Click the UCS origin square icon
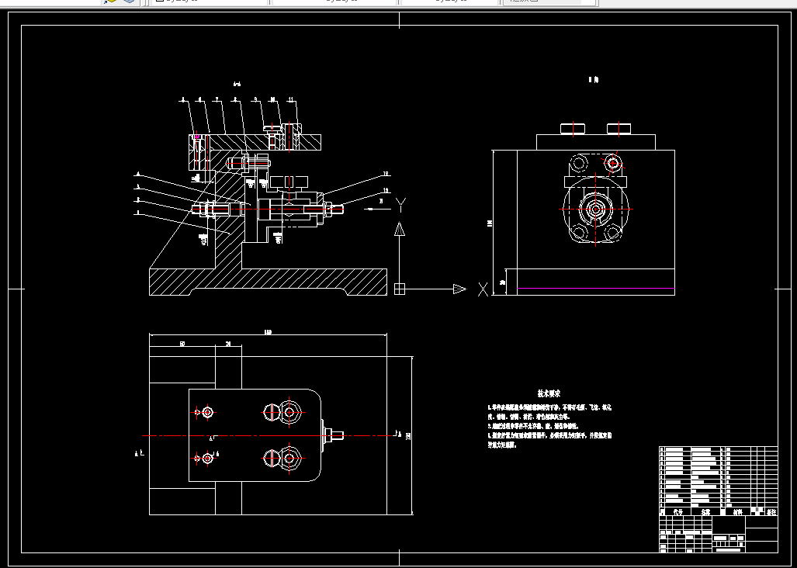The width and height of the screenshot is (797, 568). pyautogui.click(x=400, y=289)
